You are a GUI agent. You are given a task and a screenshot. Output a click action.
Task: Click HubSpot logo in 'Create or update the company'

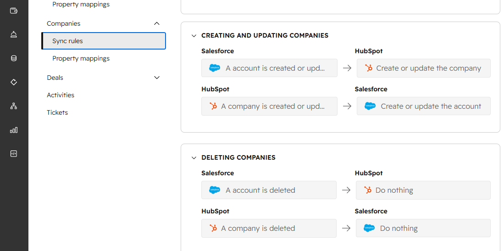click(369, 68)
